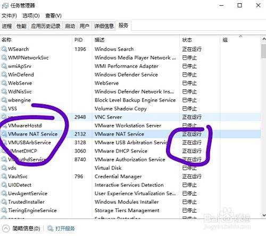Screen dimensions: 266x236
Task: Switch to the 用户 tab
Action: pyautogui.click(x=84, y=26)
